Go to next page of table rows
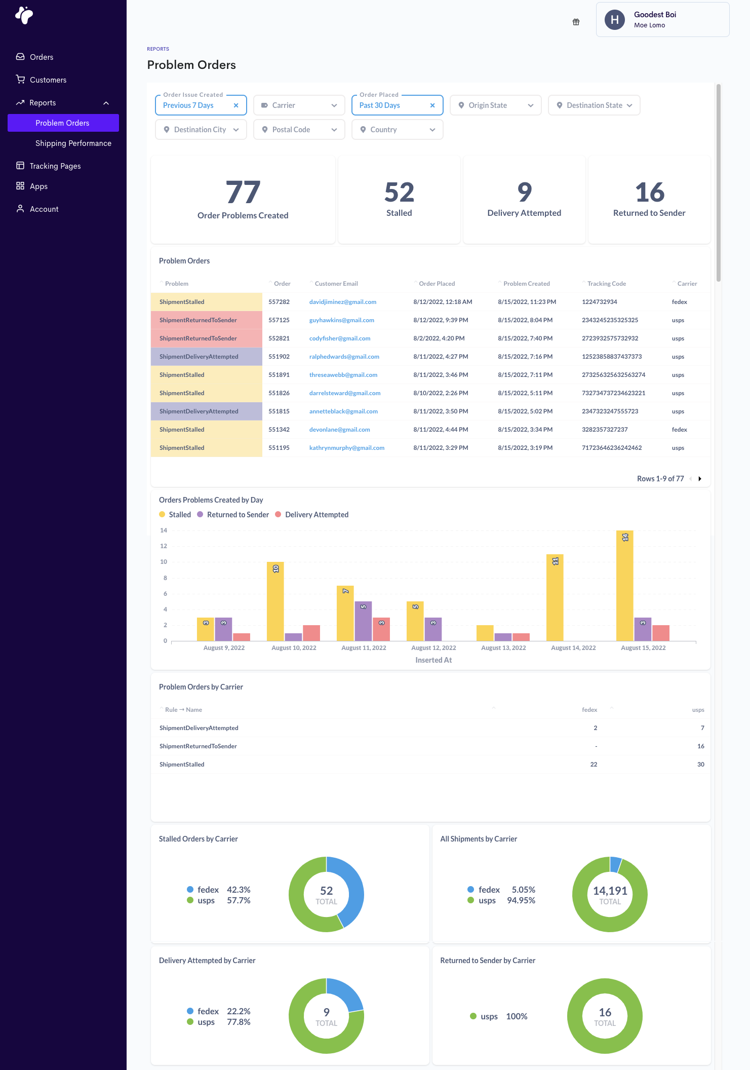The height and width of the screenshot is (1070, 750). click(x=700, y=479)
